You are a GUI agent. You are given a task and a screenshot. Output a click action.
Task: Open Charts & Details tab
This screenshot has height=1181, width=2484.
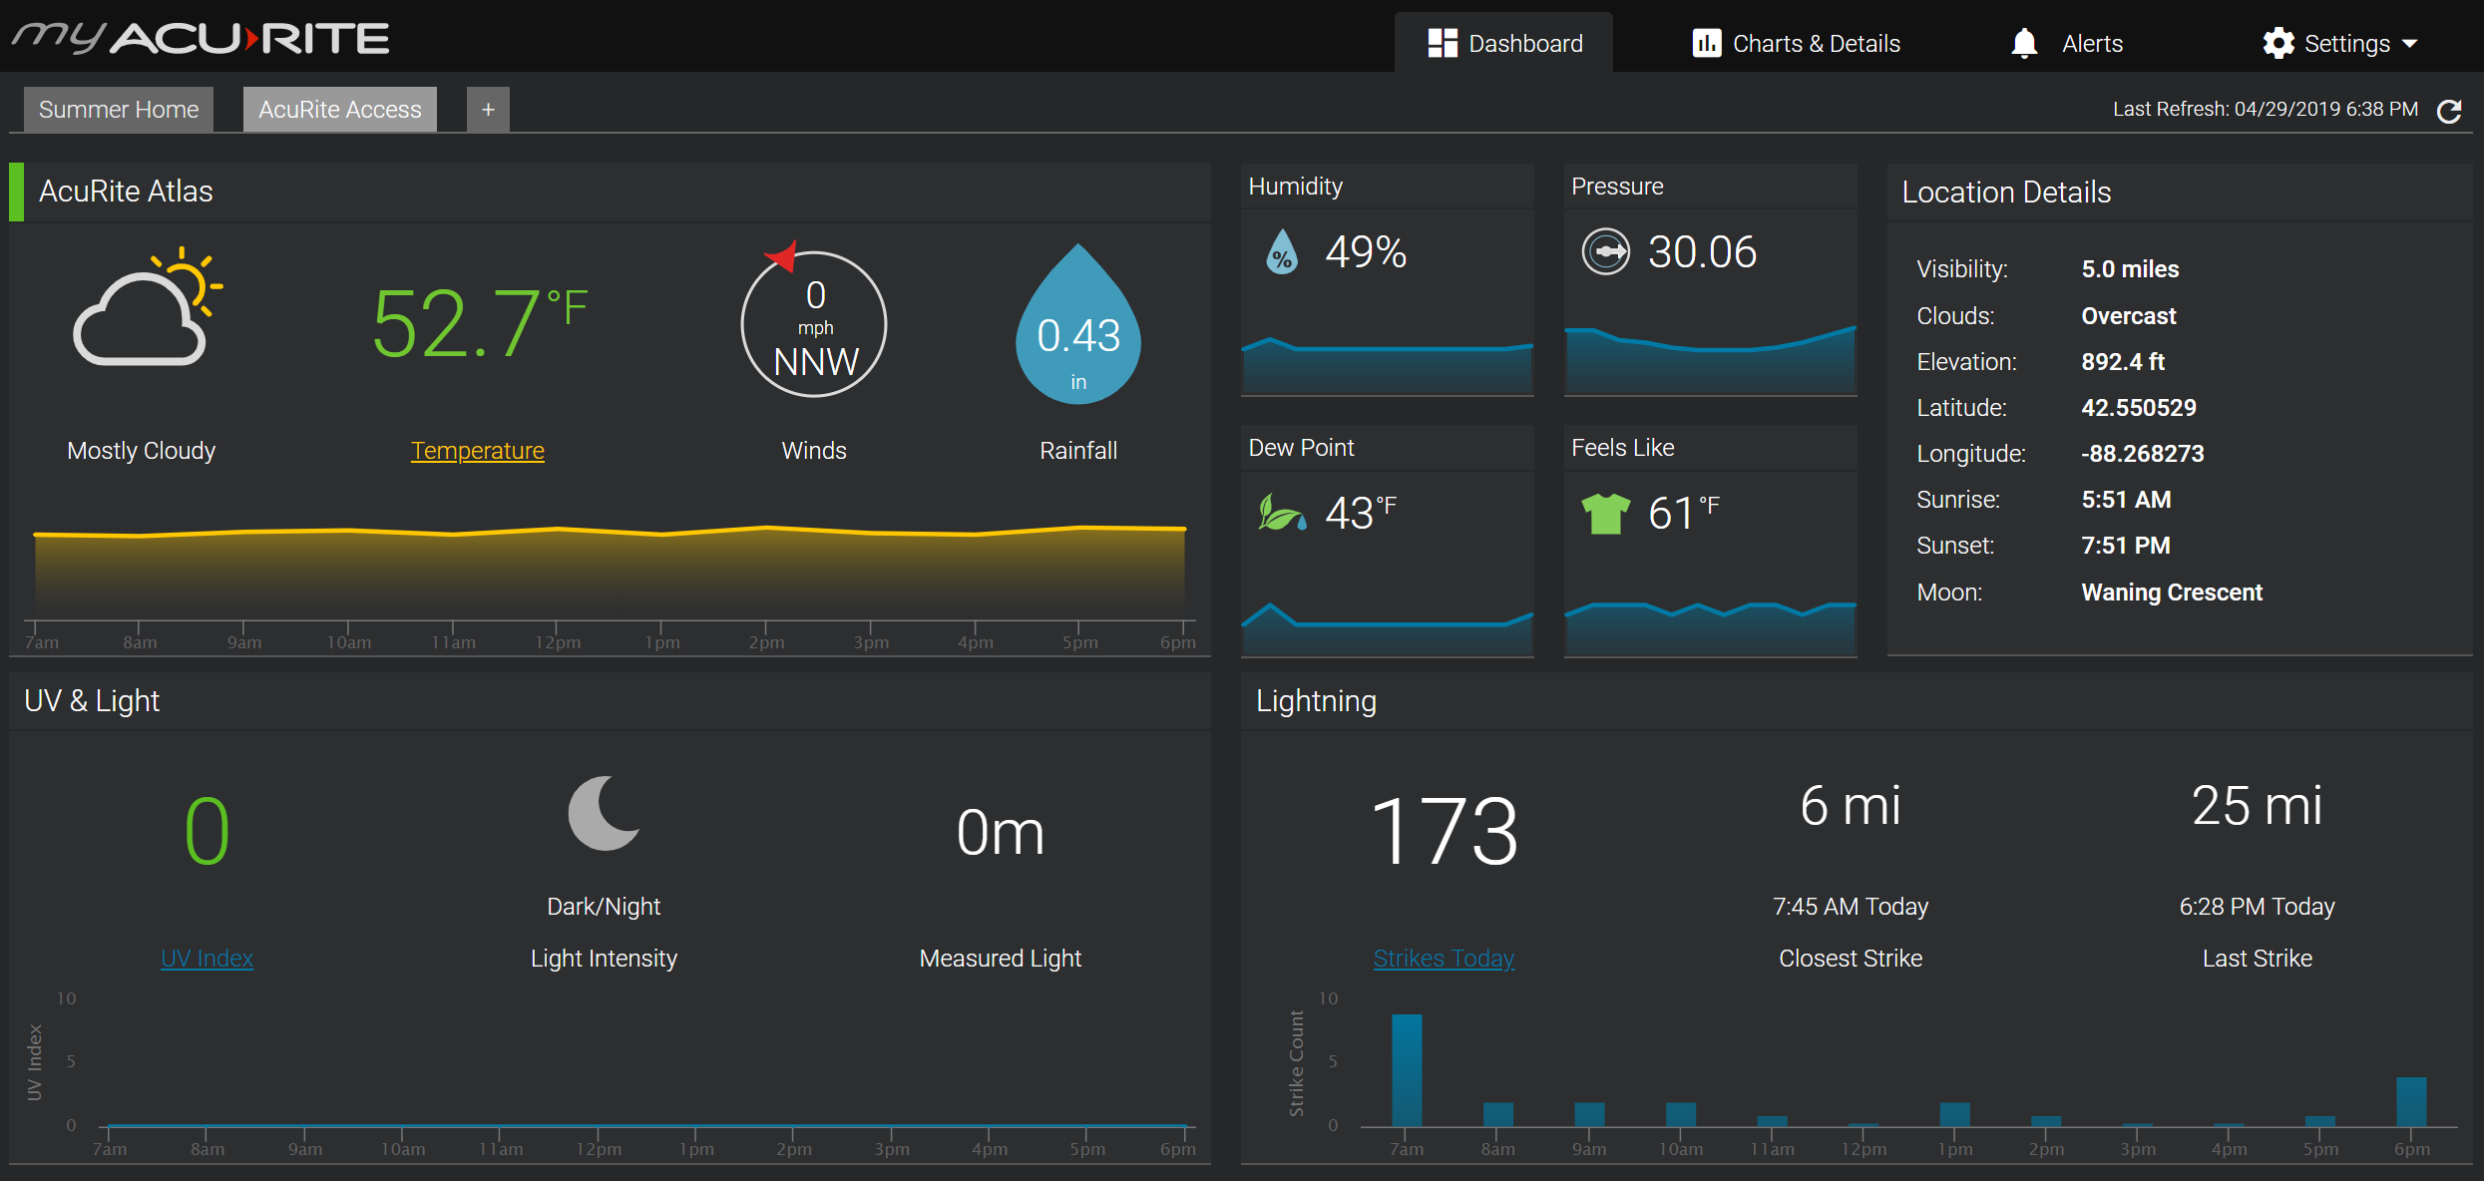pyautogui.click(x=1796, y=44)
